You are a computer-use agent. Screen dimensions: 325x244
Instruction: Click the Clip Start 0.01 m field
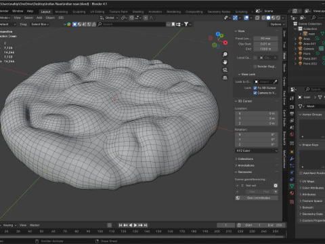pos(265,44)
